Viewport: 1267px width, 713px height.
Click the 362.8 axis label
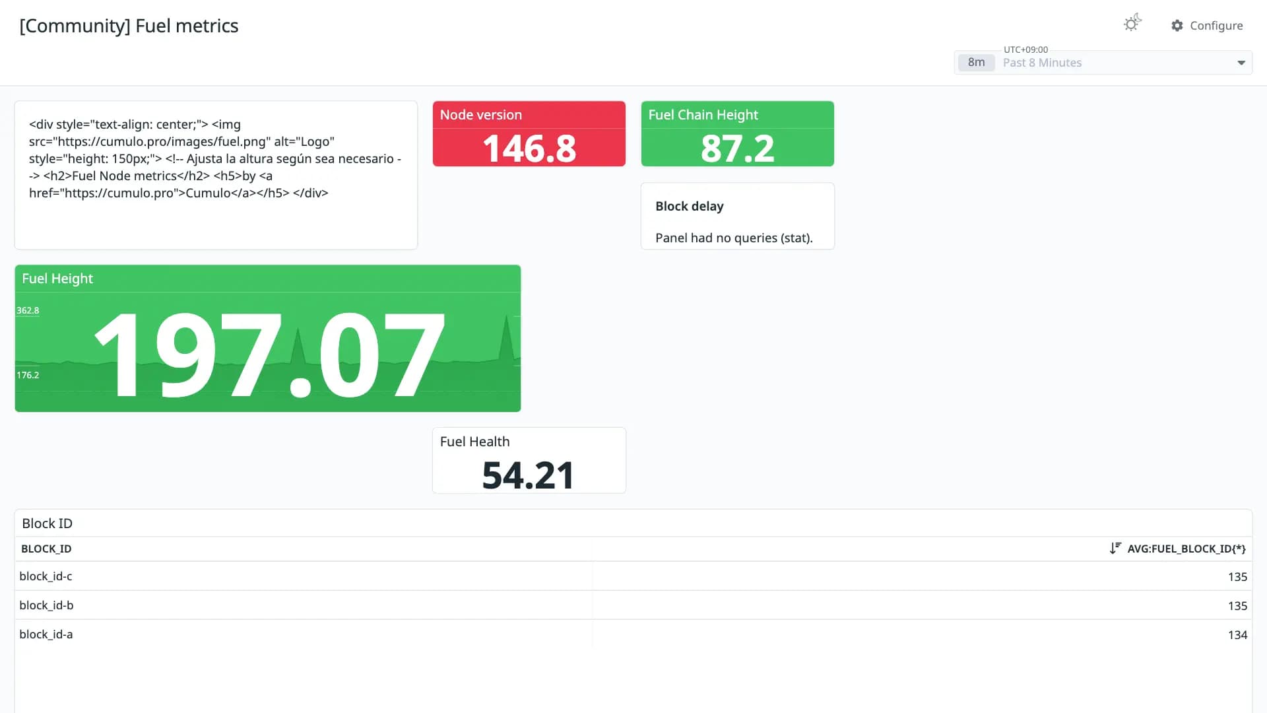coord(28,310)
